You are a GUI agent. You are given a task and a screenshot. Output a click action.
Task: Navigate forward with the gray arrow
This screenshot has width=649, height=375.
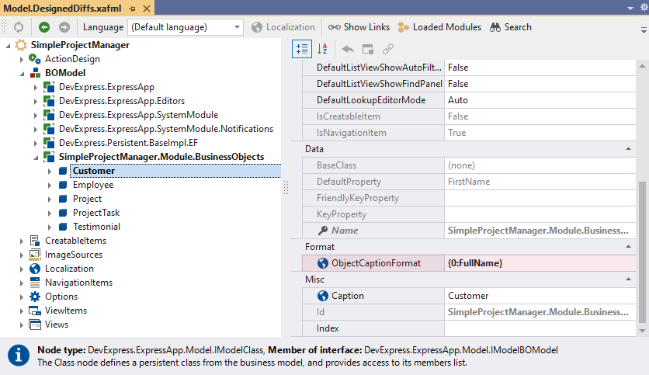coord(64,27)
